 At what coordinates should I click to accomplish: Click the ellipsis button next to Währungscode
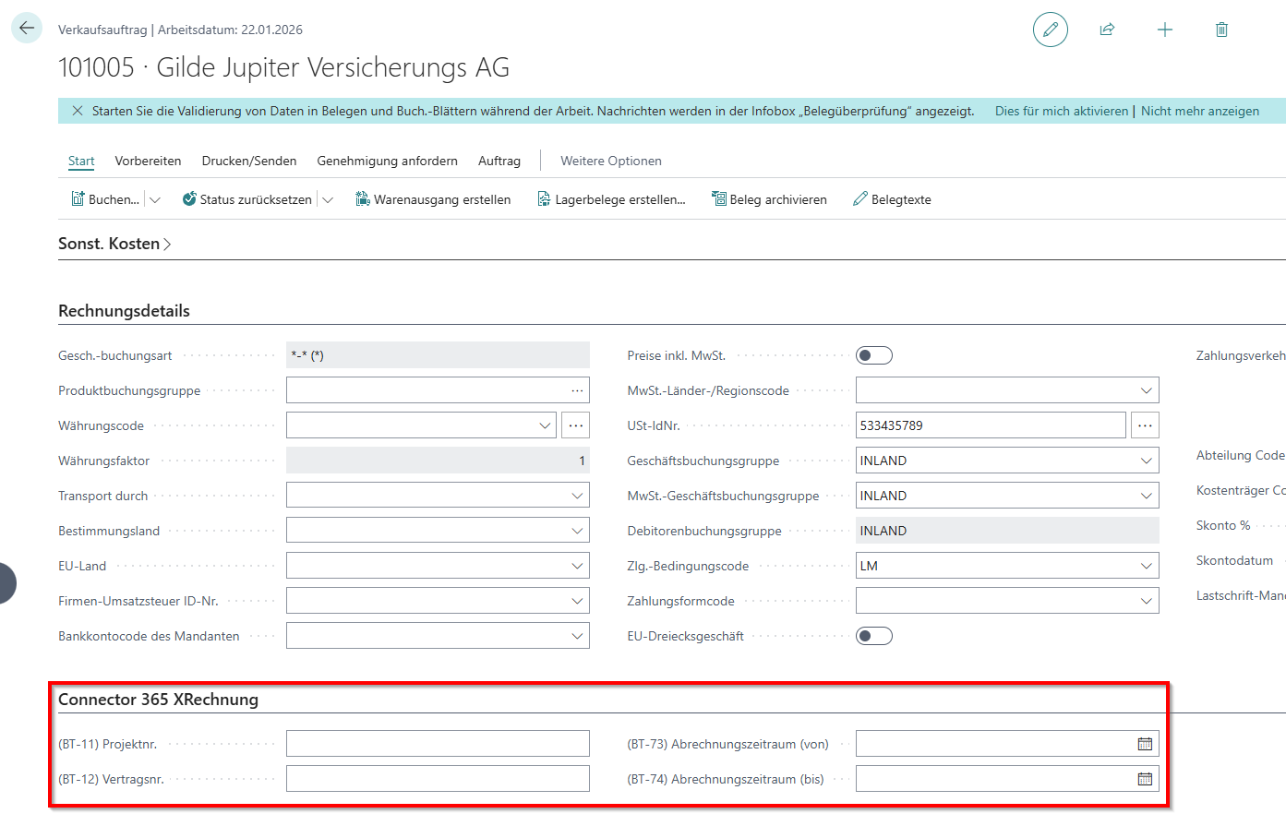pyautogui.click(x=576, y=425)
